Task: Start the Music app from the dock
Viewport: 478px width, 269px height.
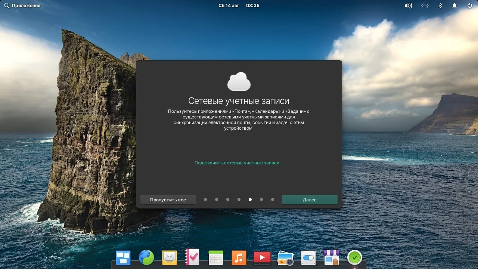Action: pyautogui.click(x=239, y=257)
